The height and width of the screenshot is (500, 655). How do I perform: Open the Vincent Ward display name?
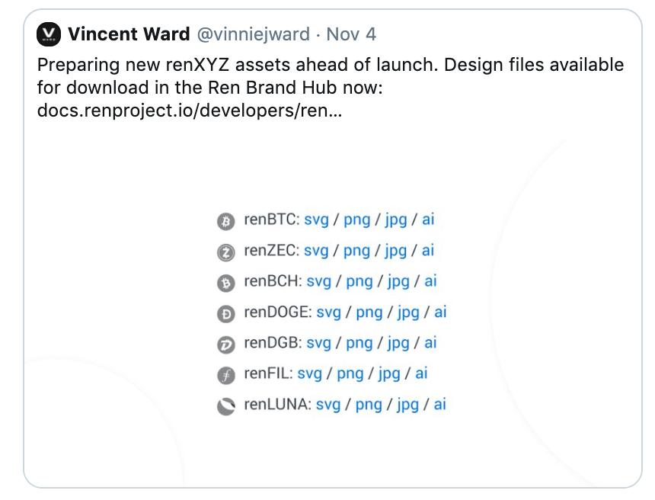coord(129,34)
